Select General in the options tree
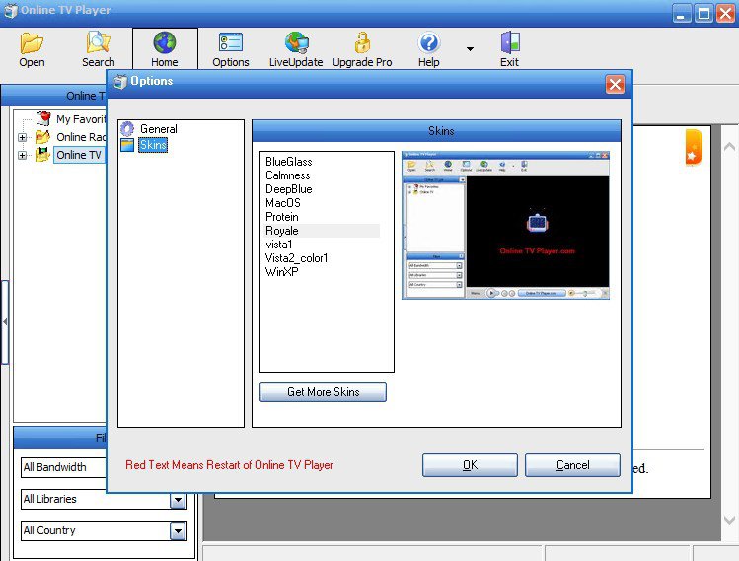This screenshot has height=561, width=739. [x=158, y=129]
